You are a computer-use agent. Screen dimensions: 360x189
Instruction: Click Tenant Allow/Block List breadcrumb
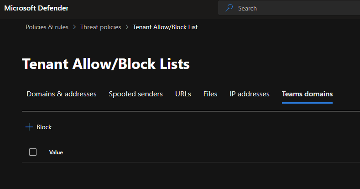point(165,27)
